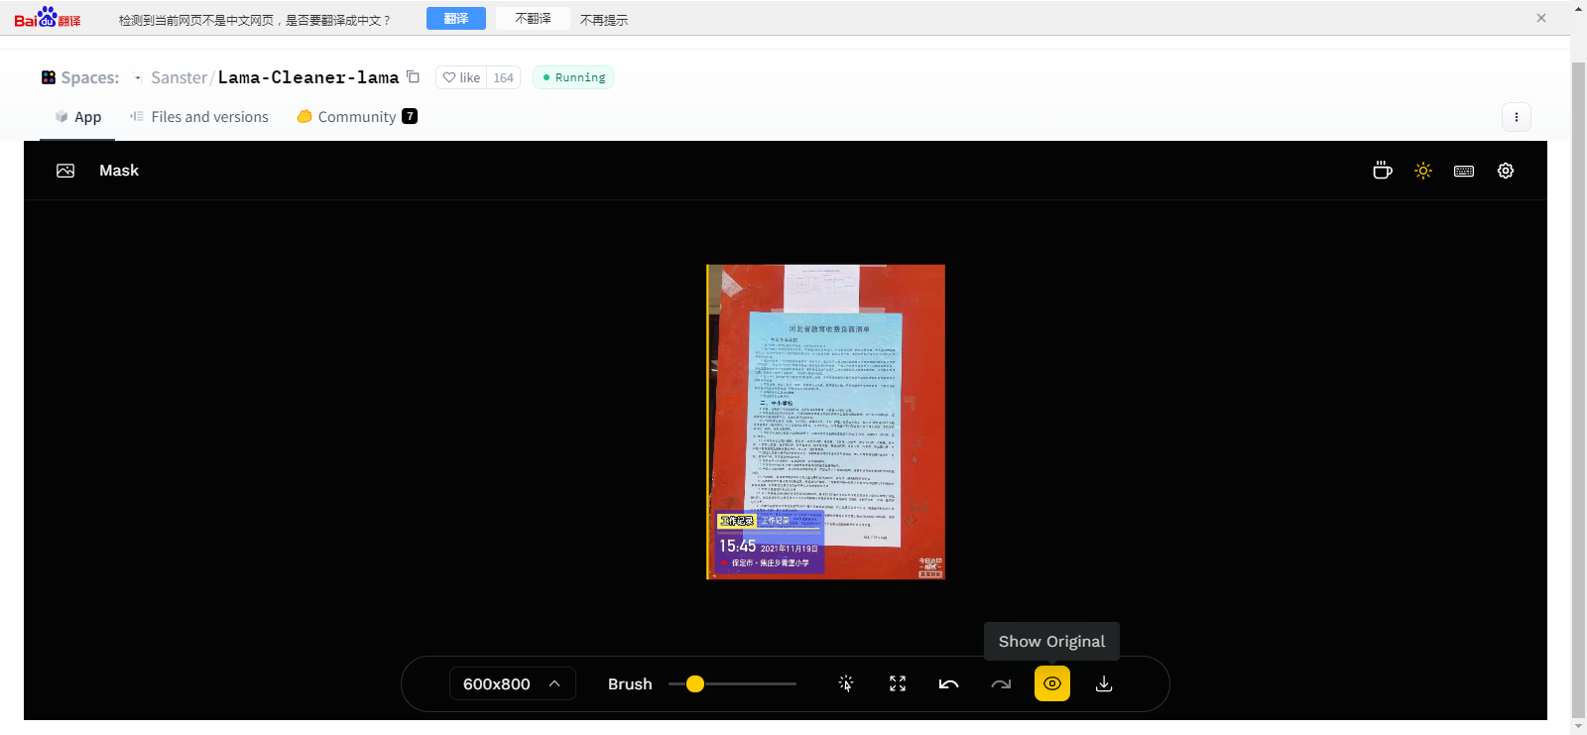Open the buy-me-a-coffee cup icon

tap(1382, 171)
